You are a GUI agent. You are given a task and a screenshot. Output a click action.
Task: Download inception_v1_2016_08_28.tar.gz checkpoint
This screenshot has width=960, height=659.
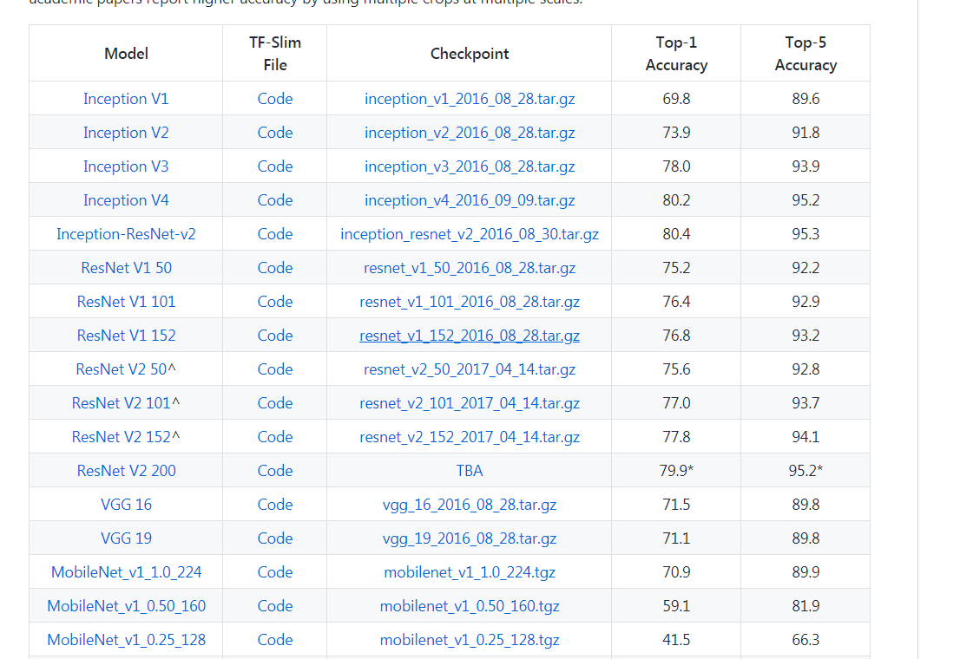tap(470, 98)
